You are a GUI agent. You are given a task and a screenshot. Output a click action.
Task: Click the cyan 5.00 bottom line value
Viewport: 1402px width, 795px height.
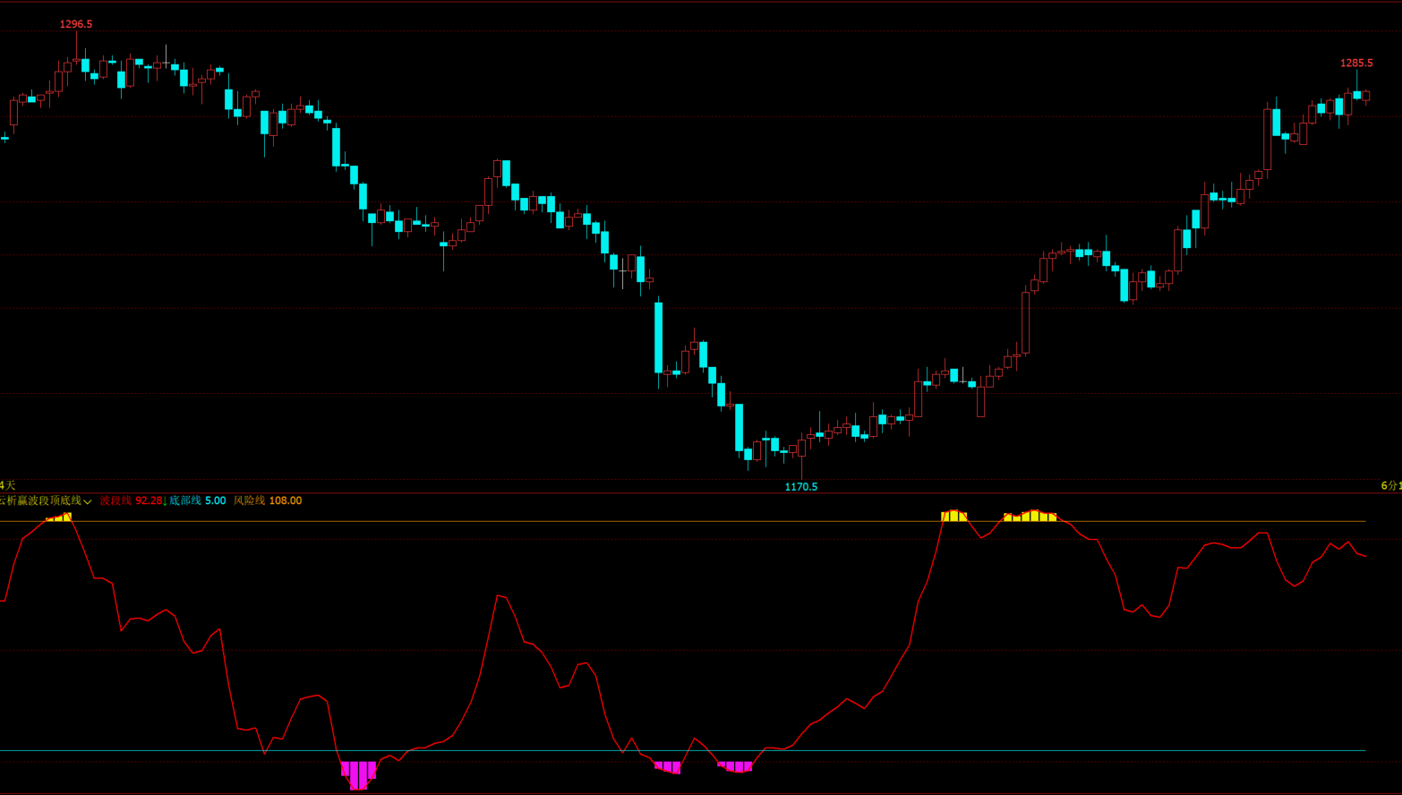(216, 500)
